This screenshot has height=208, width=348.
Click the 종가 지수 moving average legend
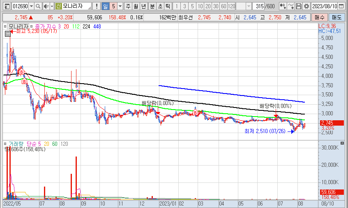tap(46, 26)
